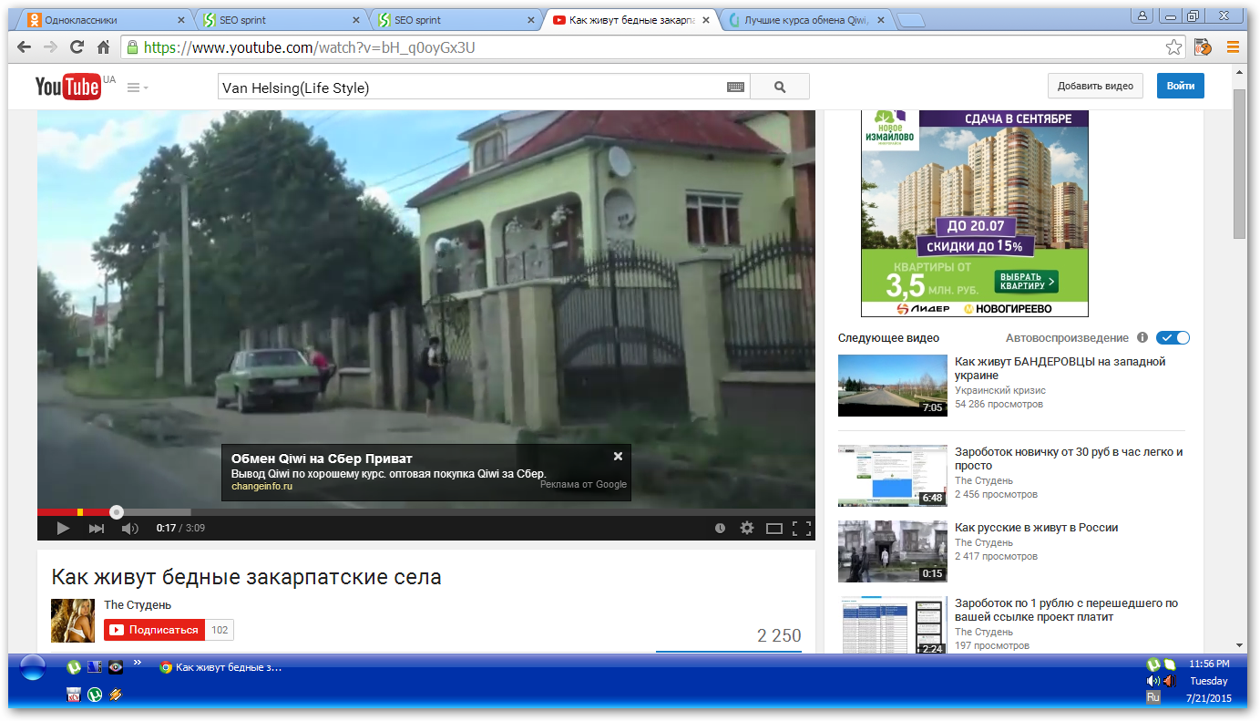Screen dimensions: 1260x721
Task: Open the Windows Start orb
Action: click(x=33, y=668)
